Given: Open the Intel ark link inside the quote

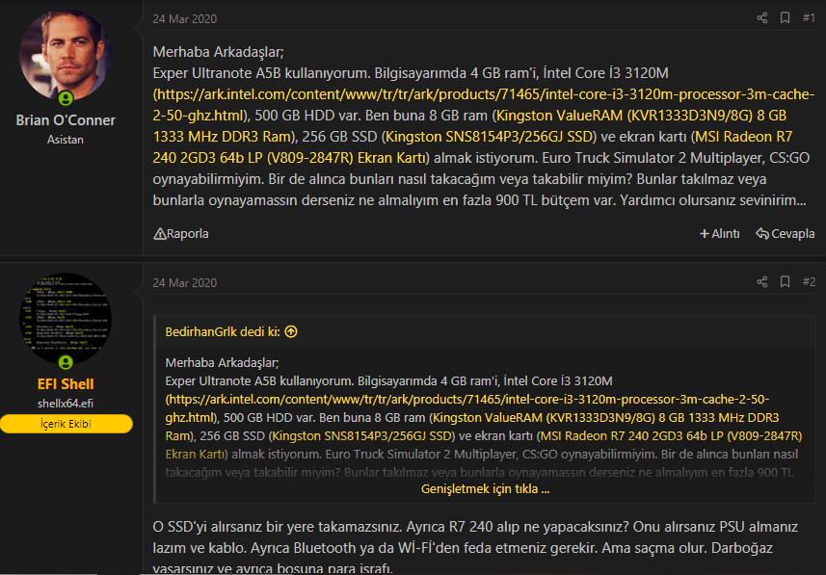Looking at the screenshot, I should point(467,408).
